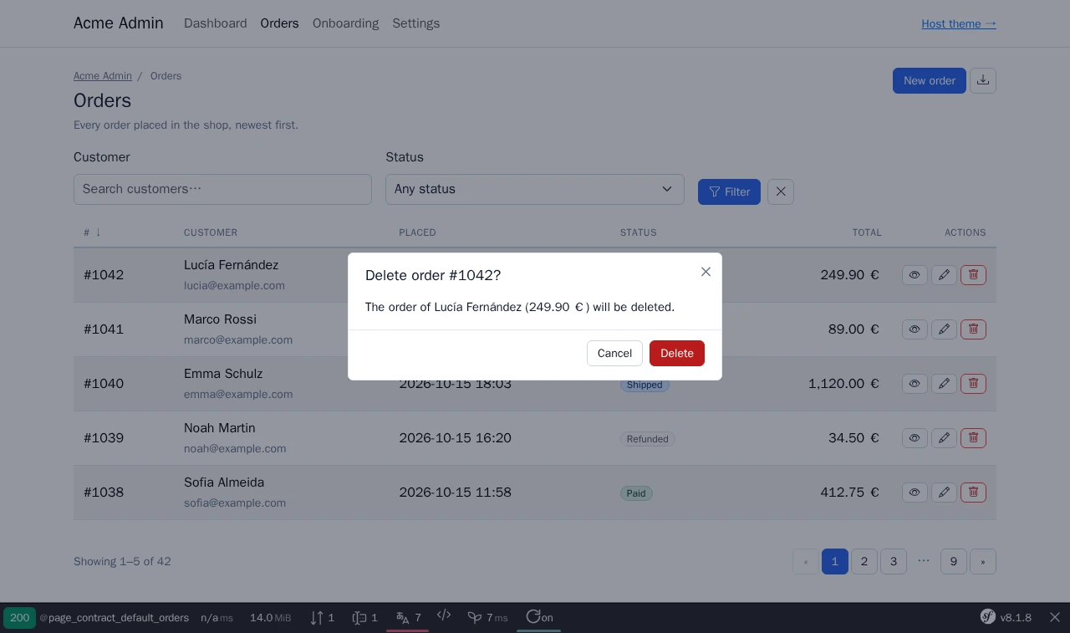Edit order #1039 with the pencil icon
The height and width of the screenshot is (633, 1070).
tap(944, 438)
